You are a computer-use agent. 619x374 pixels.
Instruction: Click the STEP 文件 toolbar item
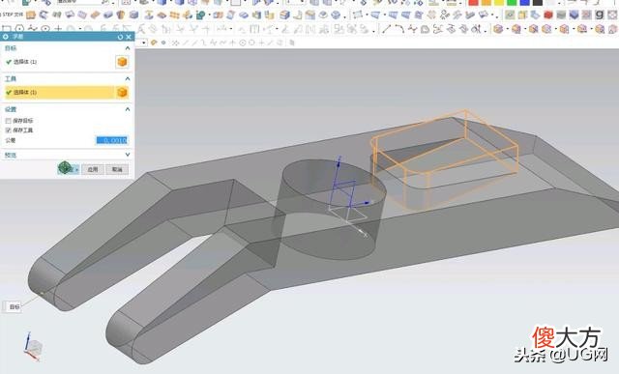(13, 15)
